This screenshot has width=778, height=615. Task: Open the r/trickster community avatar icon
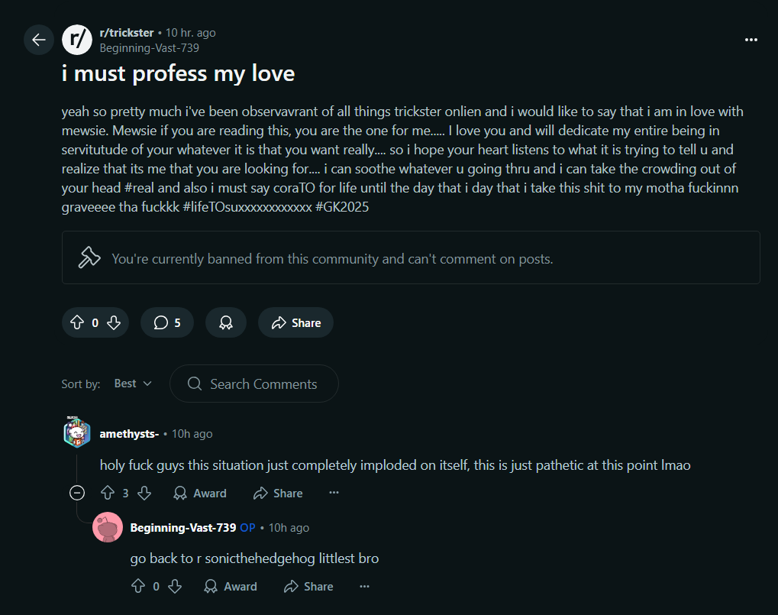[x=76, y=40]
